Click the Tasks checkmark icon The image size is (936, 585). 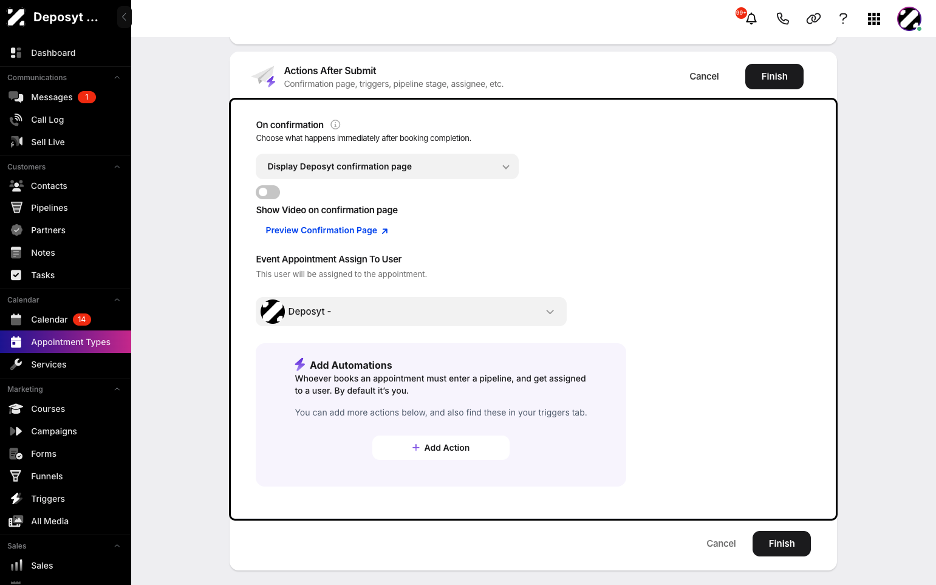16,275
